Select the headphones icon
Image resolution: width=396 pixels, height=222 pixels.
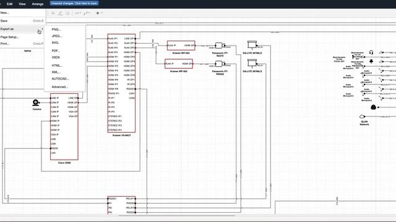coord(371,52)
